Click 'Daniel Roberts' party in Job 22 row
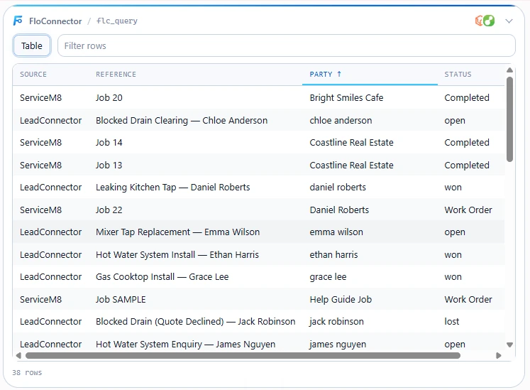 339,210
